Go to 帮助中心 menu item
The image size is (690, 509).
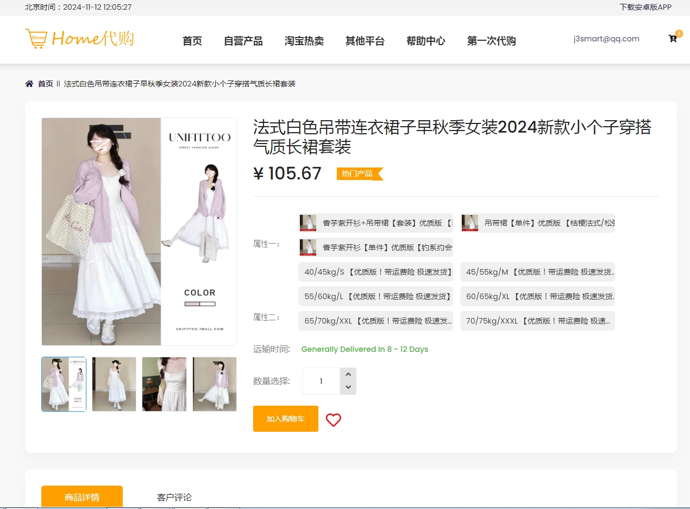pyautogui.click(x=425, y=41)
